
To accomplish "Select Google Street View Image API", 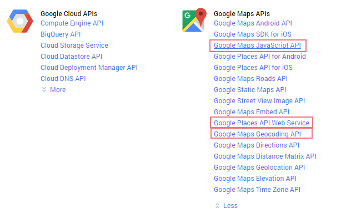I will click(x=259, y=101).
